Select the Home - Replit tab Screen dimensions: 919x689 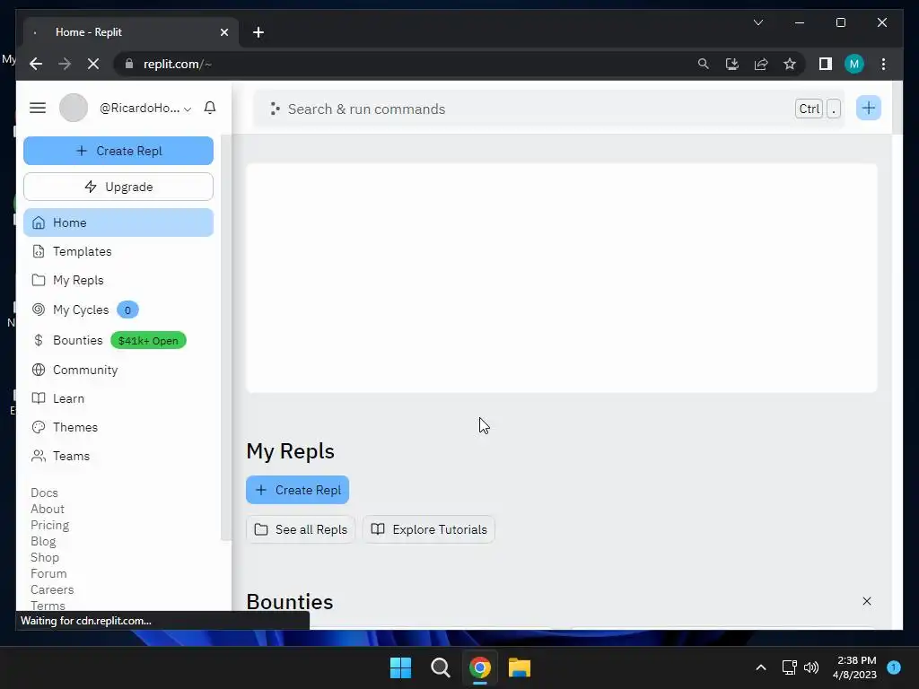pyautogui.click(x=131, y=32)
